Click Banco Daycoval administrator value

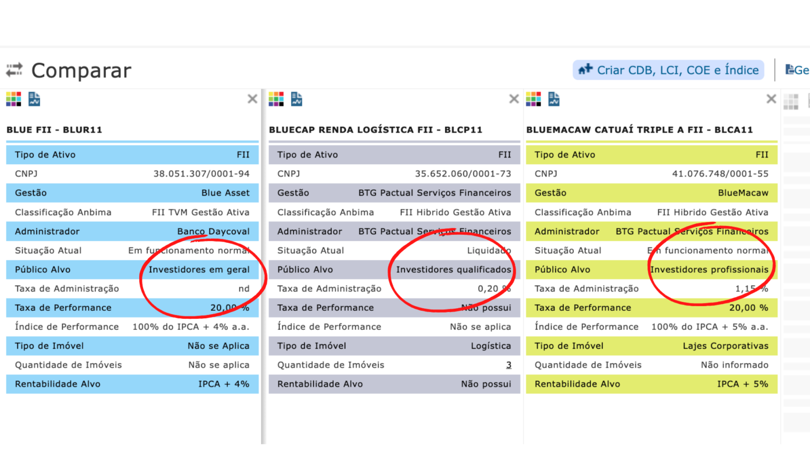pyautogui.click(x=214, y=231)
